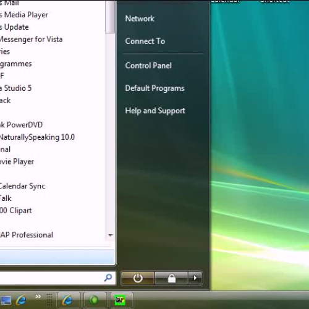Click the lock computer button
Viewport: 309px width, 309px height.
[171, 278]
